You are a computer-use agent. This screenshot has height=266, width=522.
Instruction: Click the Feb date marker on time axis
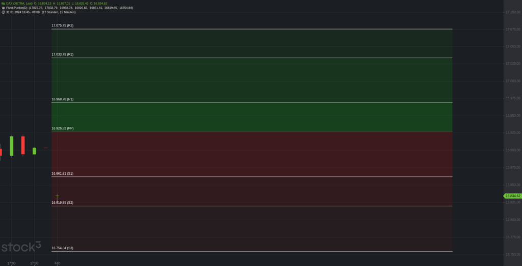coord(57,263)
